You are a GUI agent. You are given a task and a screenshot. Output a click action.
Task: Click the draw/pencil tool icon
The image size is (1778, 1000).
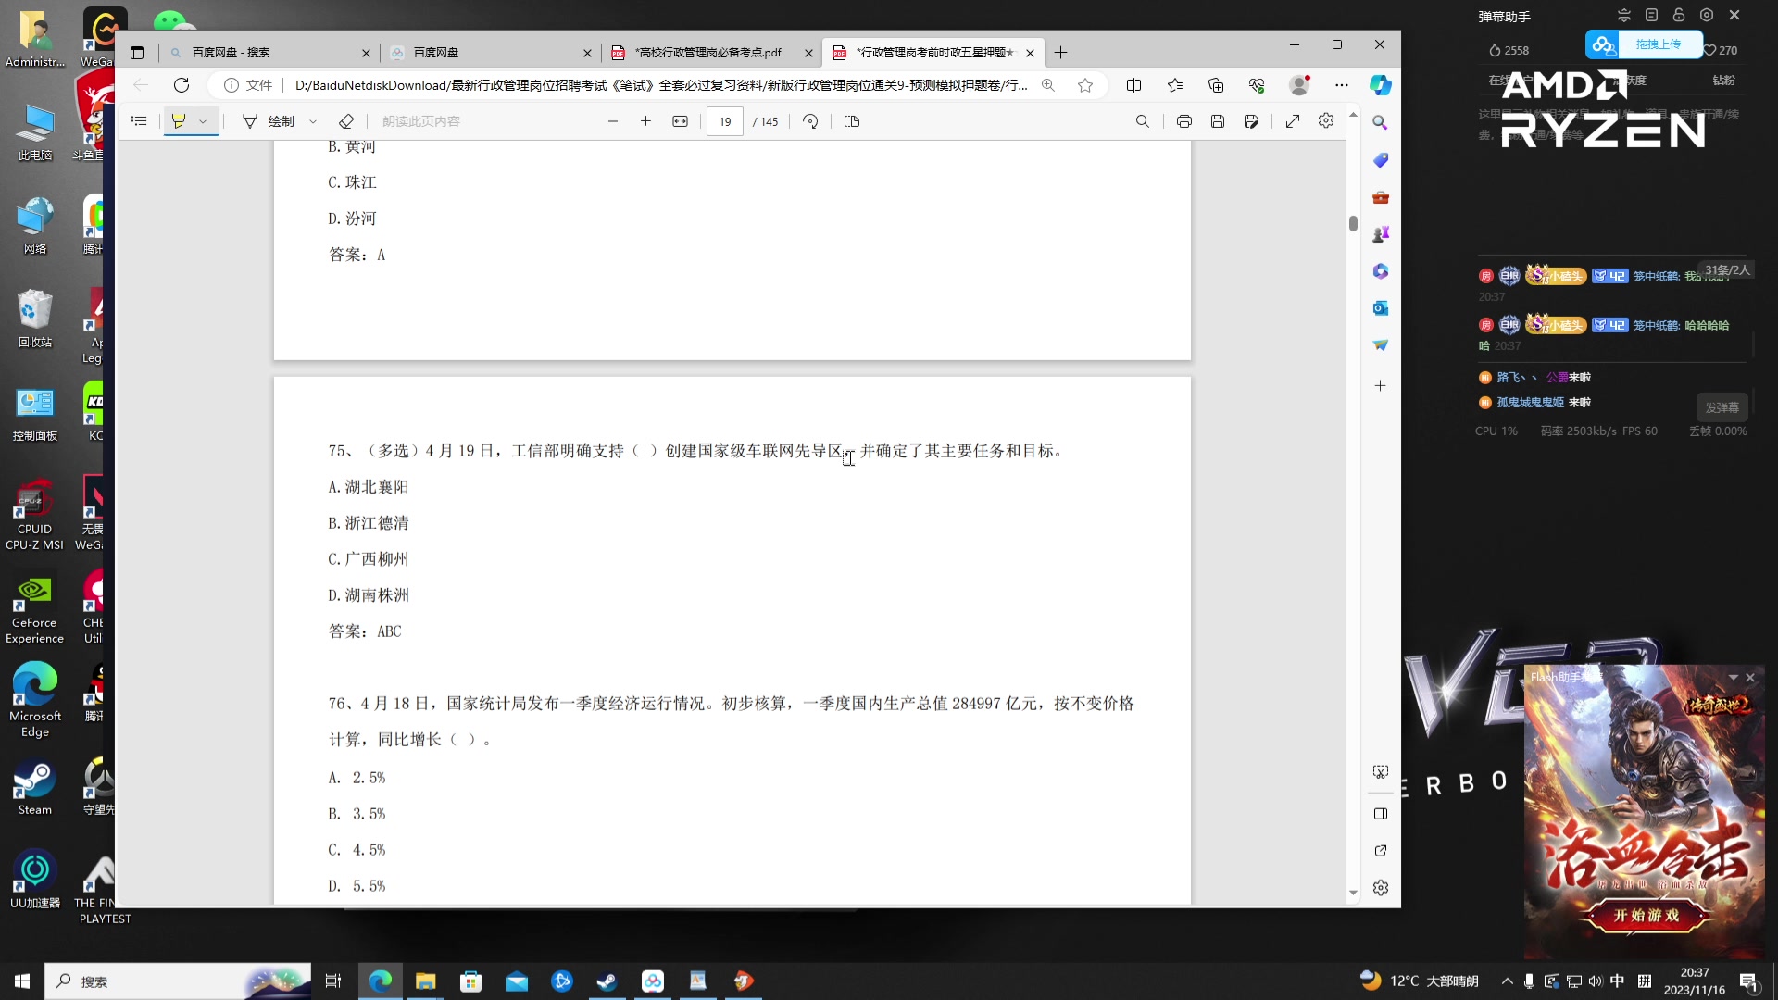pyautogui.click(x=249, y=121)
